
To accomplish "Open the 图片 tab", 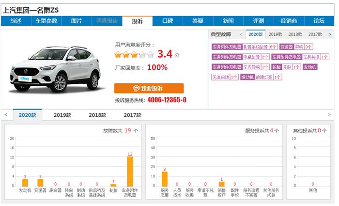I will click(x=77, y=21).
